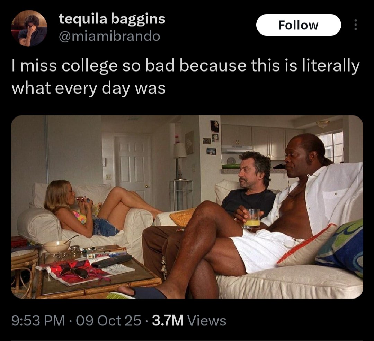Click the 9:53 PM timestamp
Image resolution: width=374 pixels, height=341 pixels.
[x=38, y=320]
